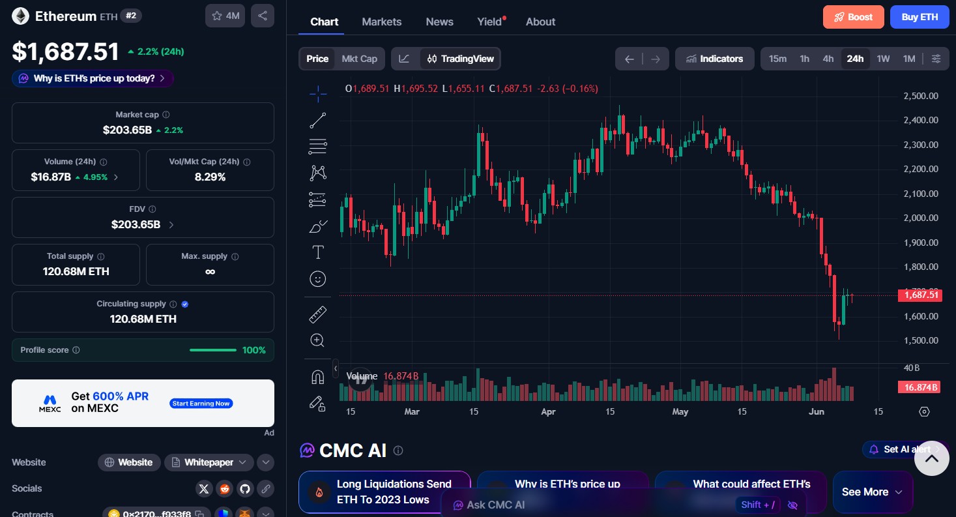
Task: Switch to simple line chart view
Action: [405, 59]
